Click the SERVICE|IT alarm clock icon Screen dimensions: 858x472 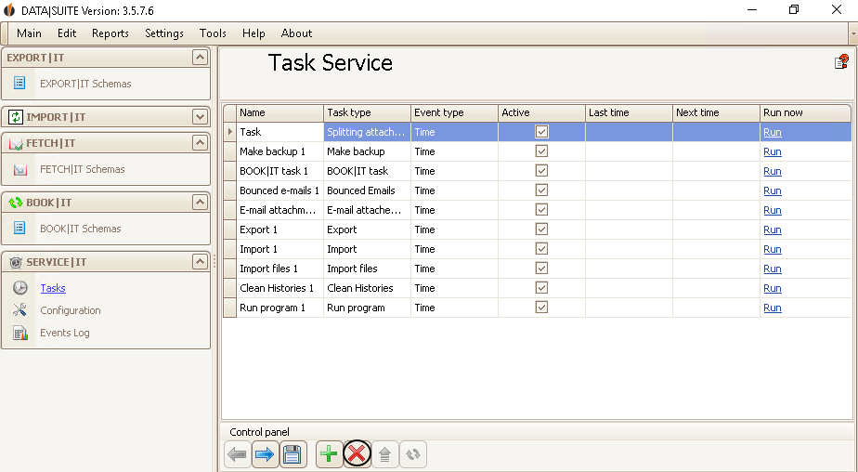pyautogui.click(x=16, y=262)
